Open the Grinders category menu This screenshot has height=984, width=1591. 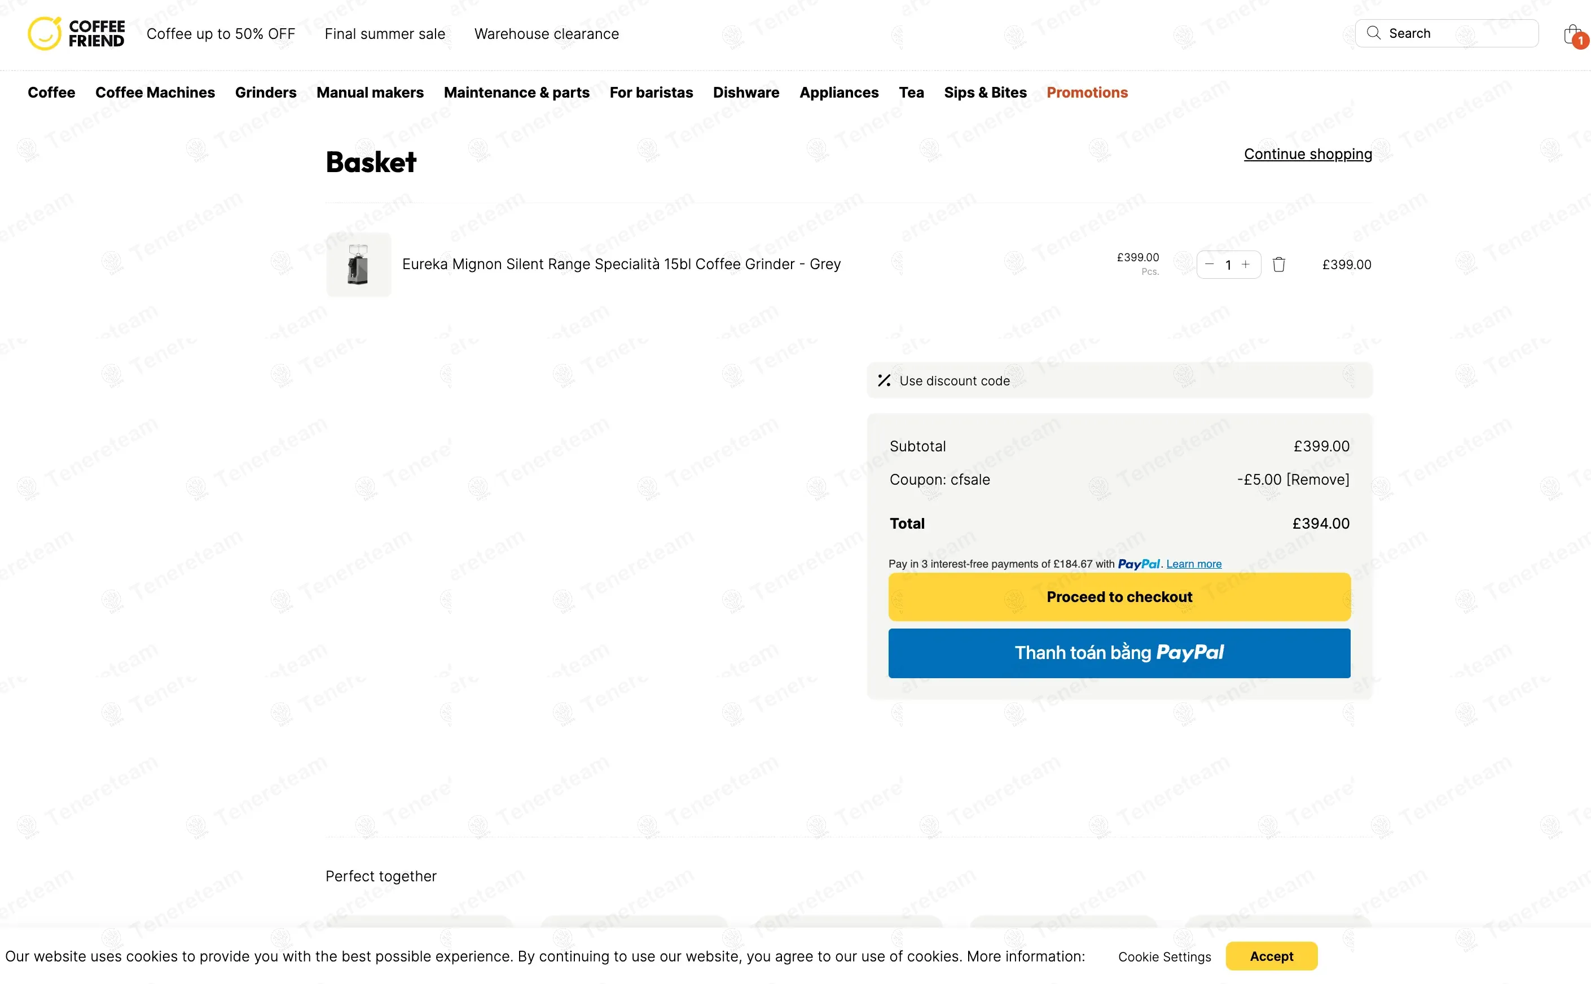266,93
